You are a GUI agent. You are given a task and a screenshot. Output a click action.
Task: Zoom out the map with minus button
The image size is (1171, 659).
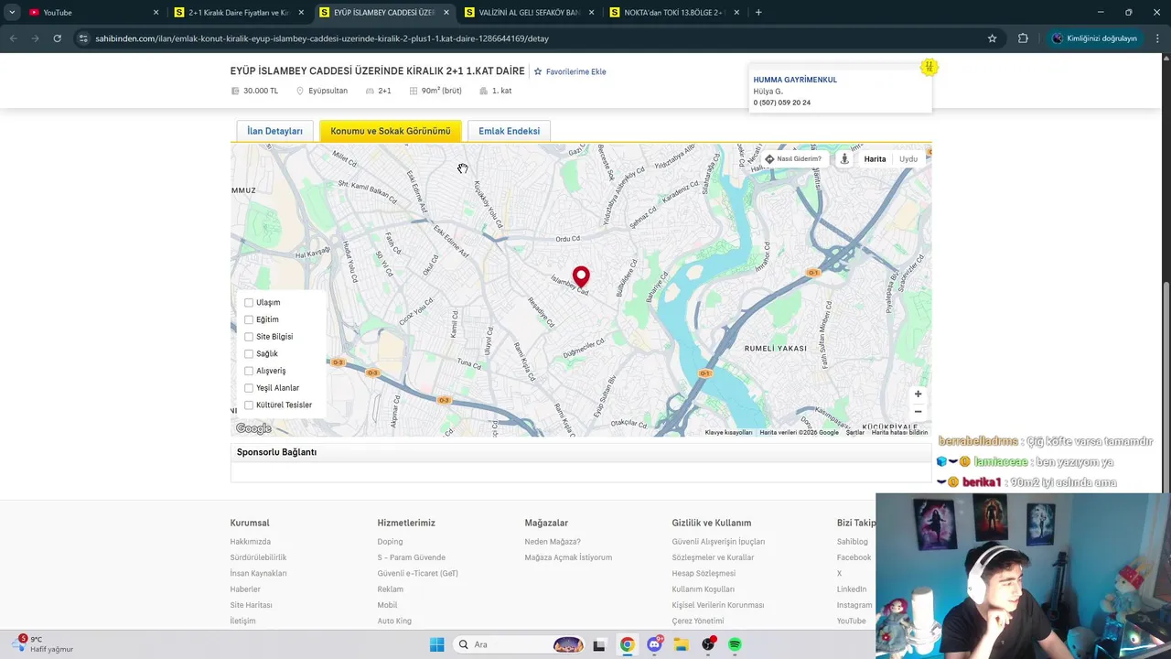918,412
